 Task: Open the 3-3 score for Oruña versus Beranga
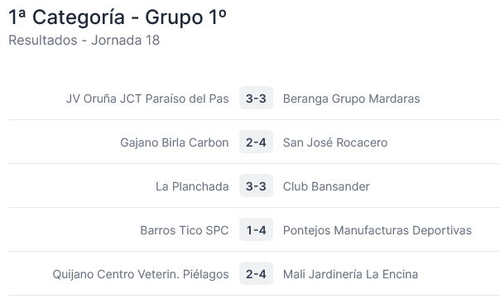[x=256, y=98]
